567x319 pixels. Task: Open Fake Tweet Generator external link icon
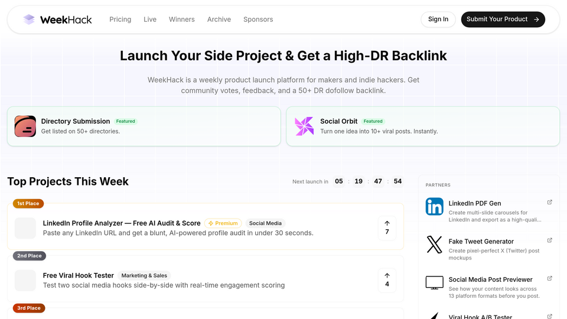point(550,240)
